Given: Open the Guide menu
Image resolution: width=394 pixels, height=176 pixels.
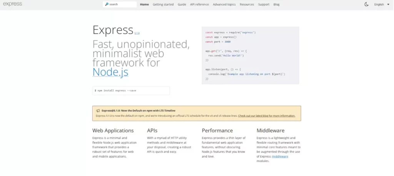Looking at the screenshot, I should tap(182, 4).
